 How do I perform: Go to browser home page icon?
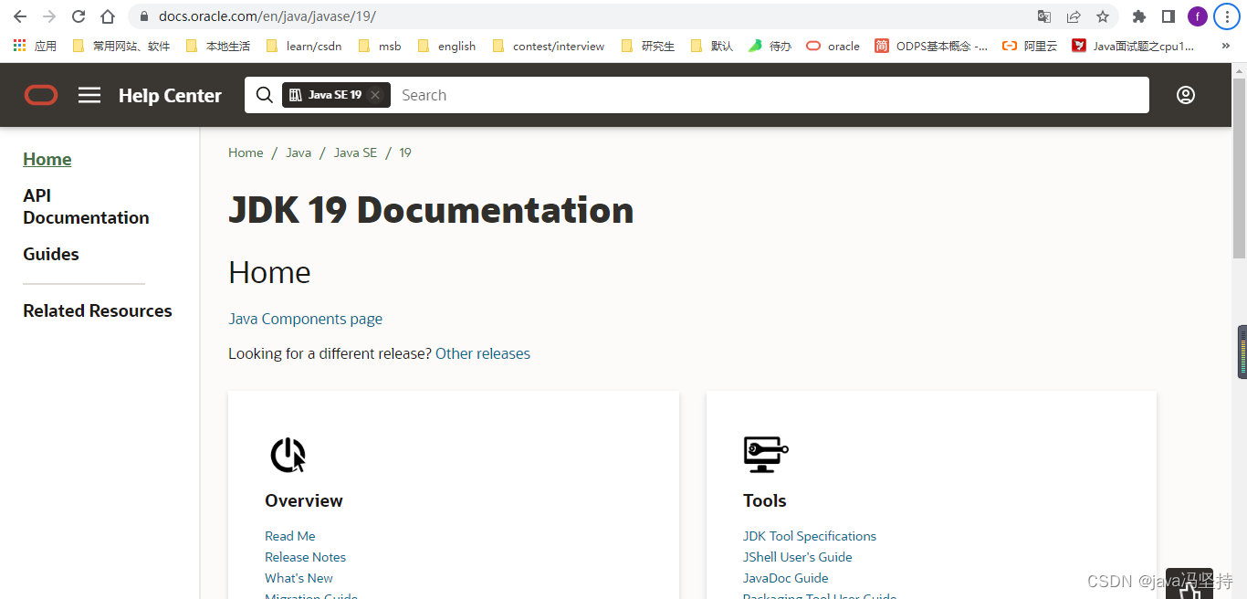108,16
